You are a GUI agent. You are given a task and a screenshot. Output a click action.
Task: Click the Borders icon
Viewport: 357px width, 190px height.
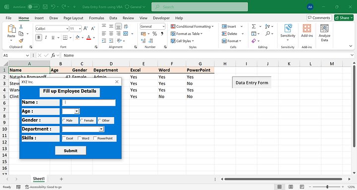pos(65,37)
